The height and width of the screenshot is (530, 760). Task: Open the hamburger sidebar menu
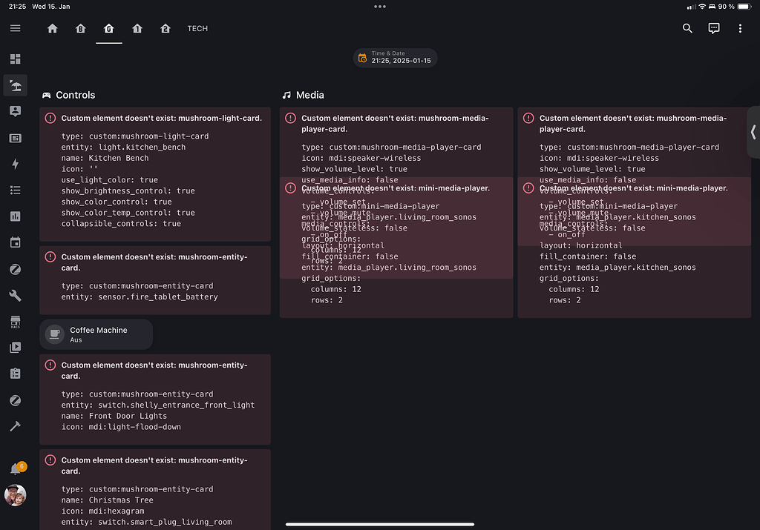point(15,28)
